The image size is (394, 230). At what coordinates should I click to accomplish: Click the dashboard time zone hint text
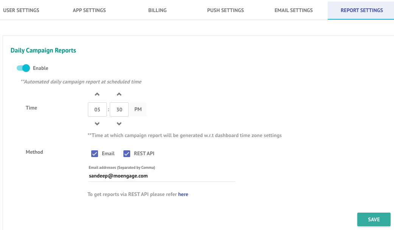pos(185,136)
